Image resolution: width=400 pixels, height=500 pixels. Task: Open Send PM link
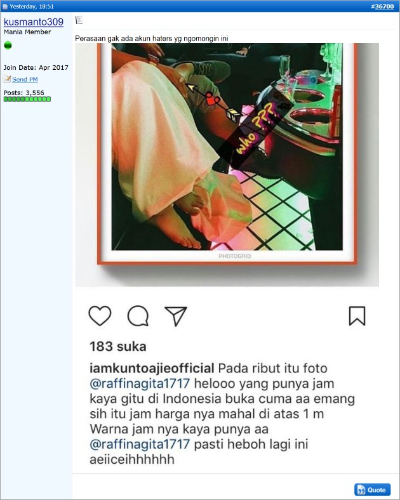(x=25, y=79)
